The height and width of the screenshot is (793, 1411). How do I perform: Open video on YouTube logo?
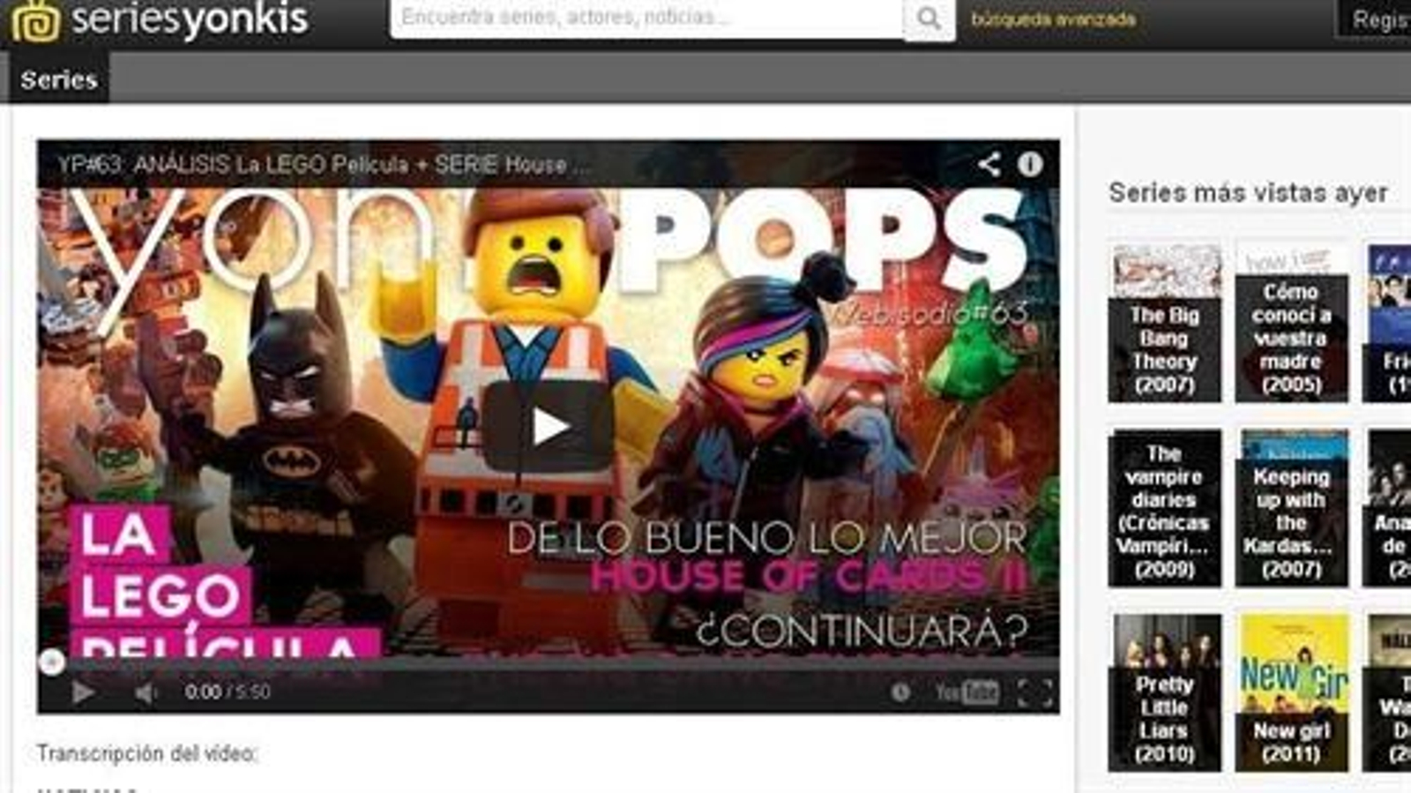coord(967,692)
